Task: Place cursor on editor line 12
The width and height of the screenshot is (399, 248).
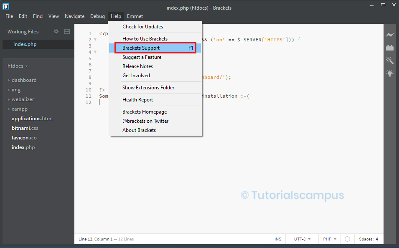Action: click(x=239, y=102)
